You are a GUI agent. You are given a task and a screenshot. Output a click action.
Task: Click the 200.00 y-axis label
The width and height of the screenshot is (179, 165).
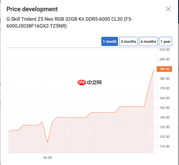[x=164, y=59]
